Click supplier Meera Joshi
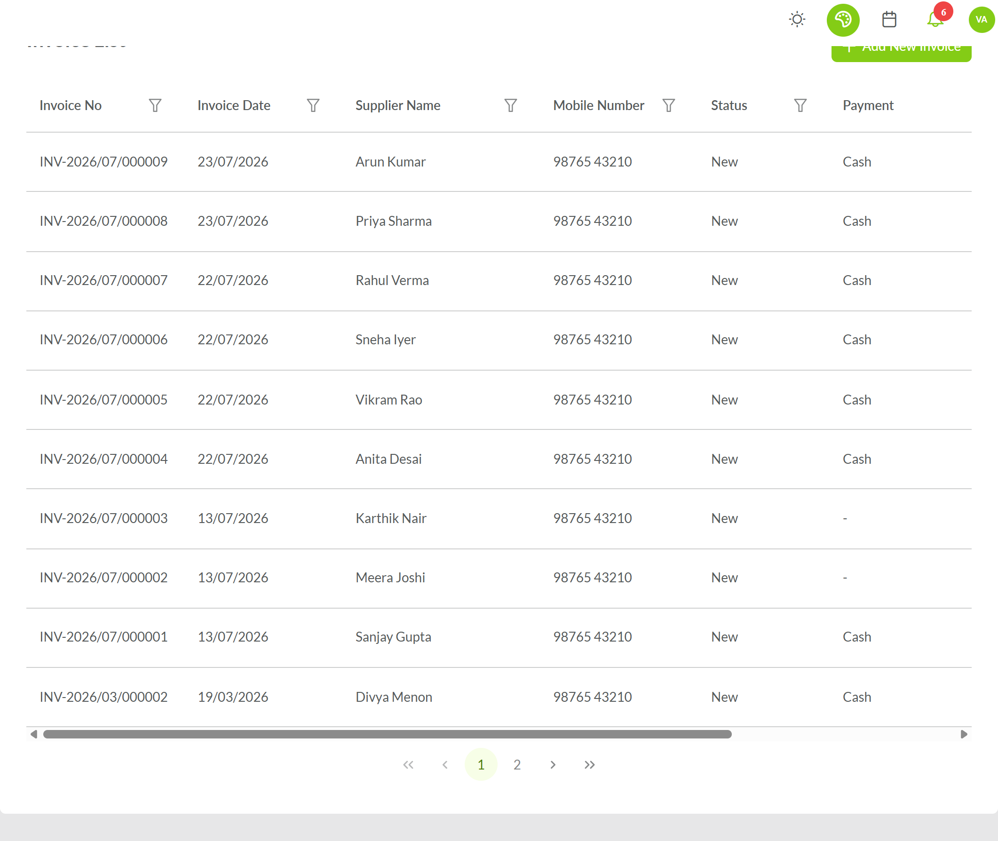This screenshot has width=998, height=841. pos(390,577)
